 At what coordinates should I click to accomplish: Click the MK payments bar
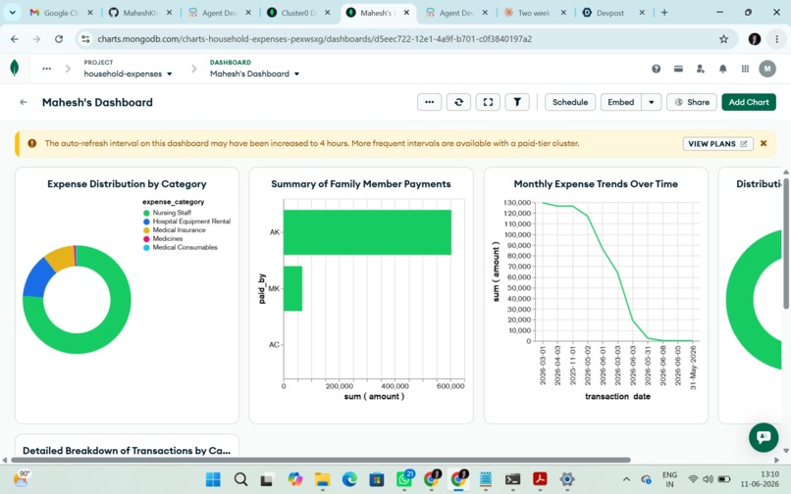pyautogui.click(x=292, y=288)
